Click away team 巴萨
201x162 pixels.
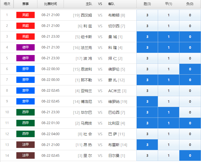click(x=113, y=134)
